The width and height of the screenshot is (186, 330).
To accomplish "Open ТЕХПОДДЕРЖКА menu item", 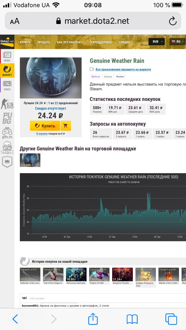I will click(100, 42).
